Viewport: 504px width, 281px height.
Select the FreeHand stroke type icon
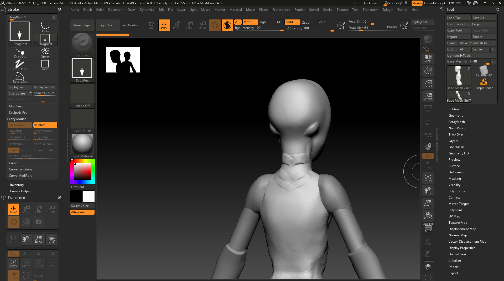tap(20, 65)
